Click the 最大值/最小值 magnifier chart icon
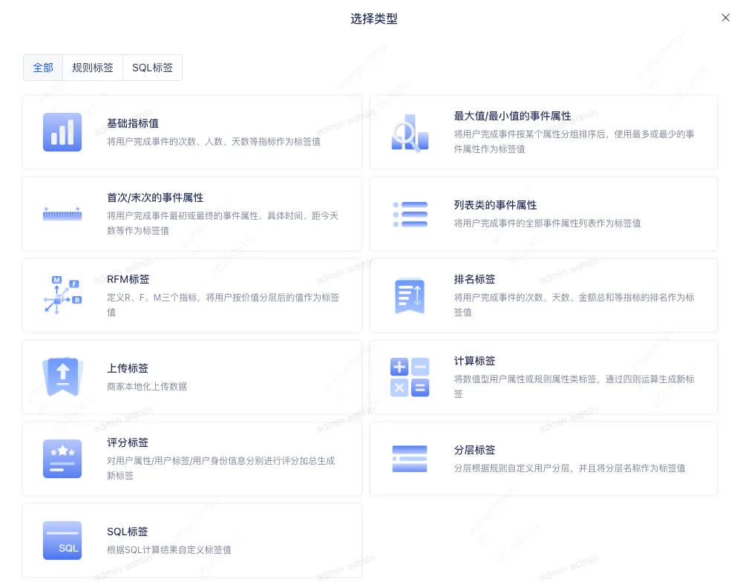Screen dimensions: 743x585 click(x=410, y=133)
